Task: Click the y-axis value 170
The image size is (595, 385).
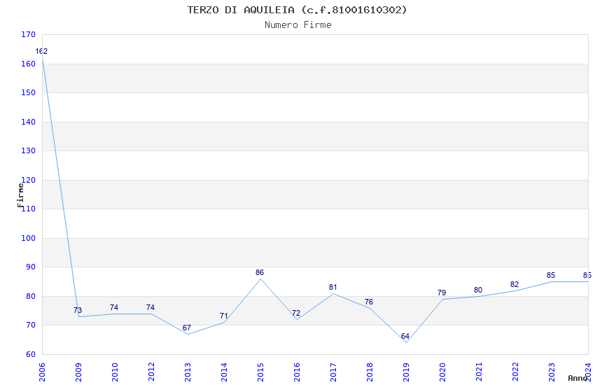Action: 28,34
